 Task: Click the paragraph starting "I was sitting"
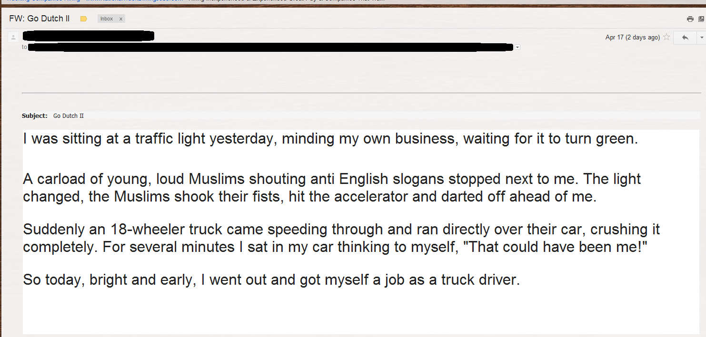click(330, 139)
